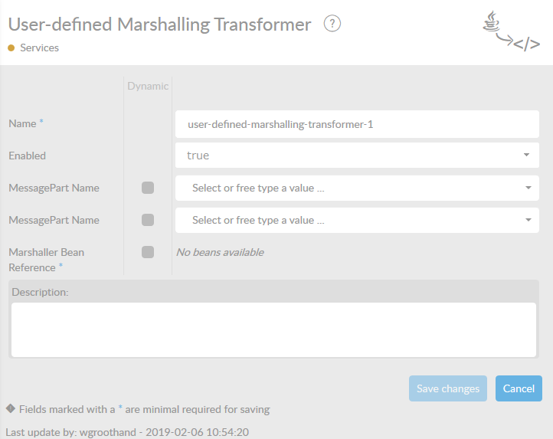Click the Last update by wgroothand line
This screenshot has width=553, height=439.
[x=127, y=431]
